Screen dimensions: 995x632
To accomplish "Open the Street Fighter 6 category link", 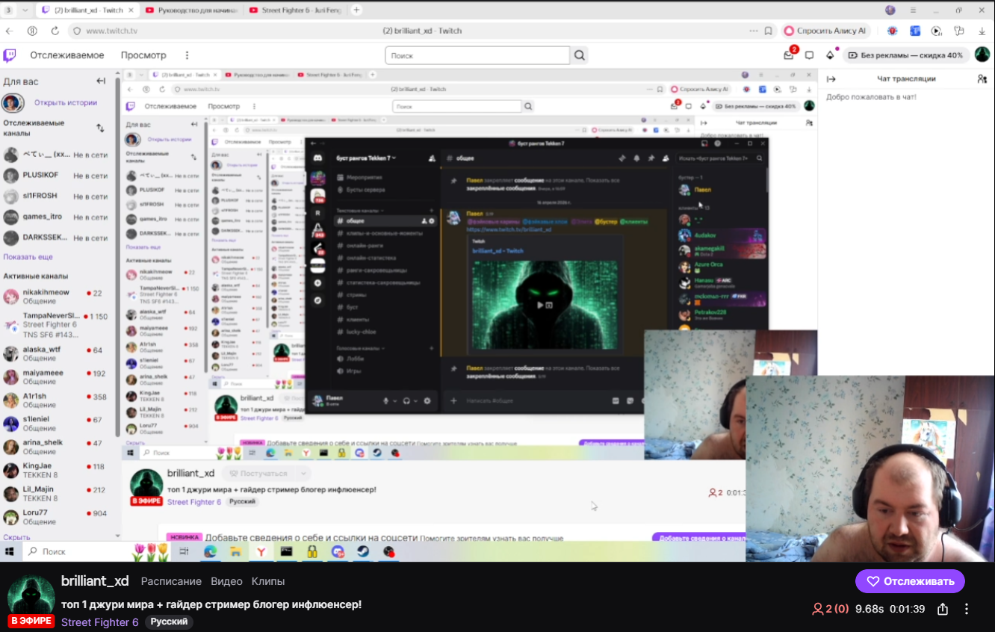I will tap(99, 622).
